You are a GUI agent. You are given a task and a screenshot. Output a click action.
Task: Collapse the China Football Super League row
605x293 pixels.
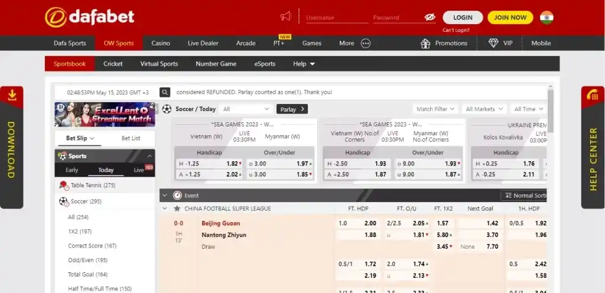pos(165,209)
